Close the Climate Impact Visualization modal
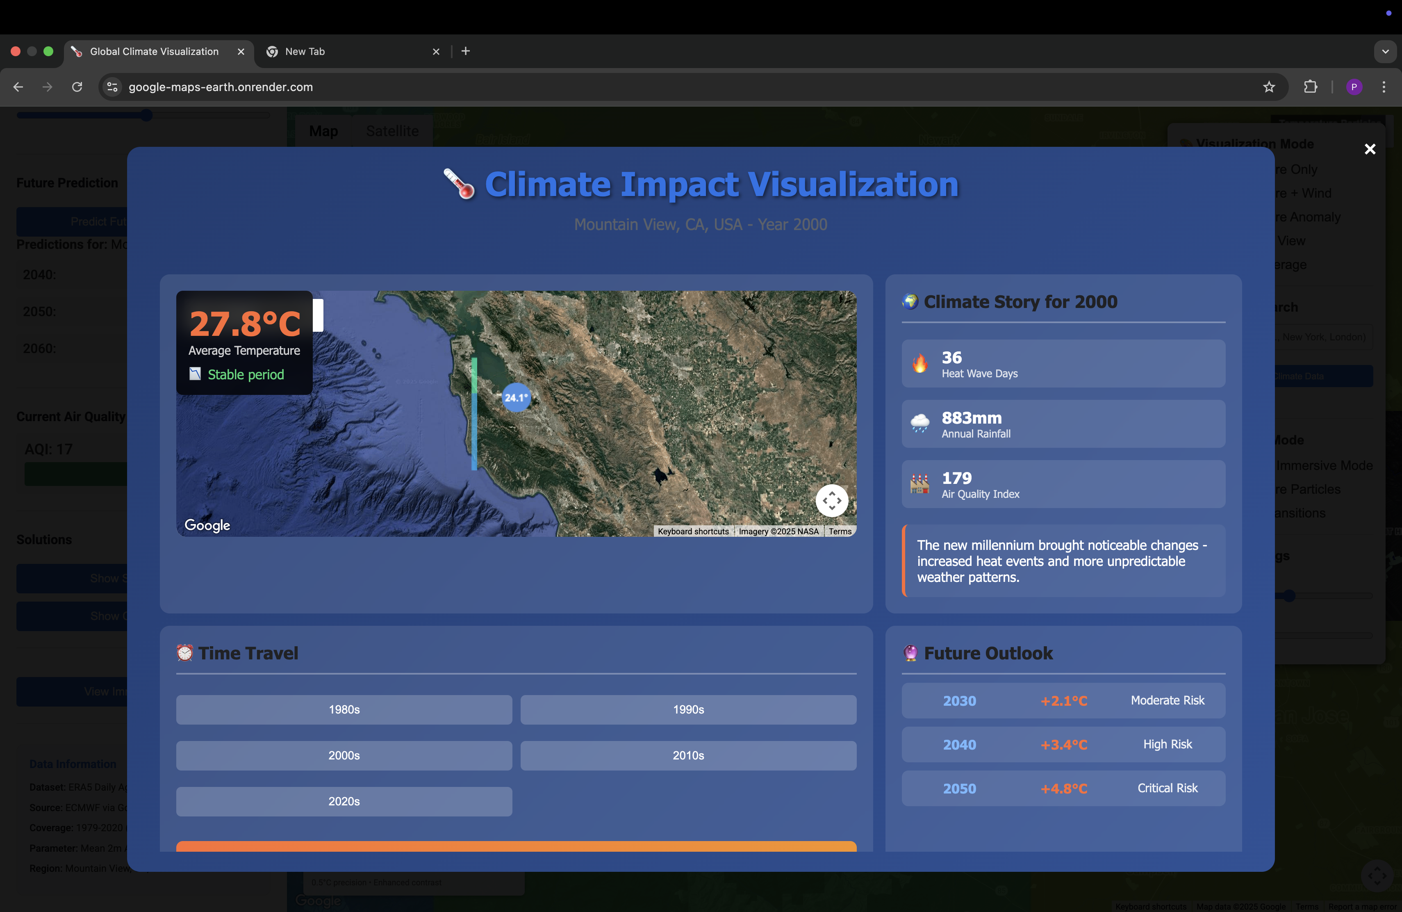This screenshot has height=912, width=1402. point(1370,149)
